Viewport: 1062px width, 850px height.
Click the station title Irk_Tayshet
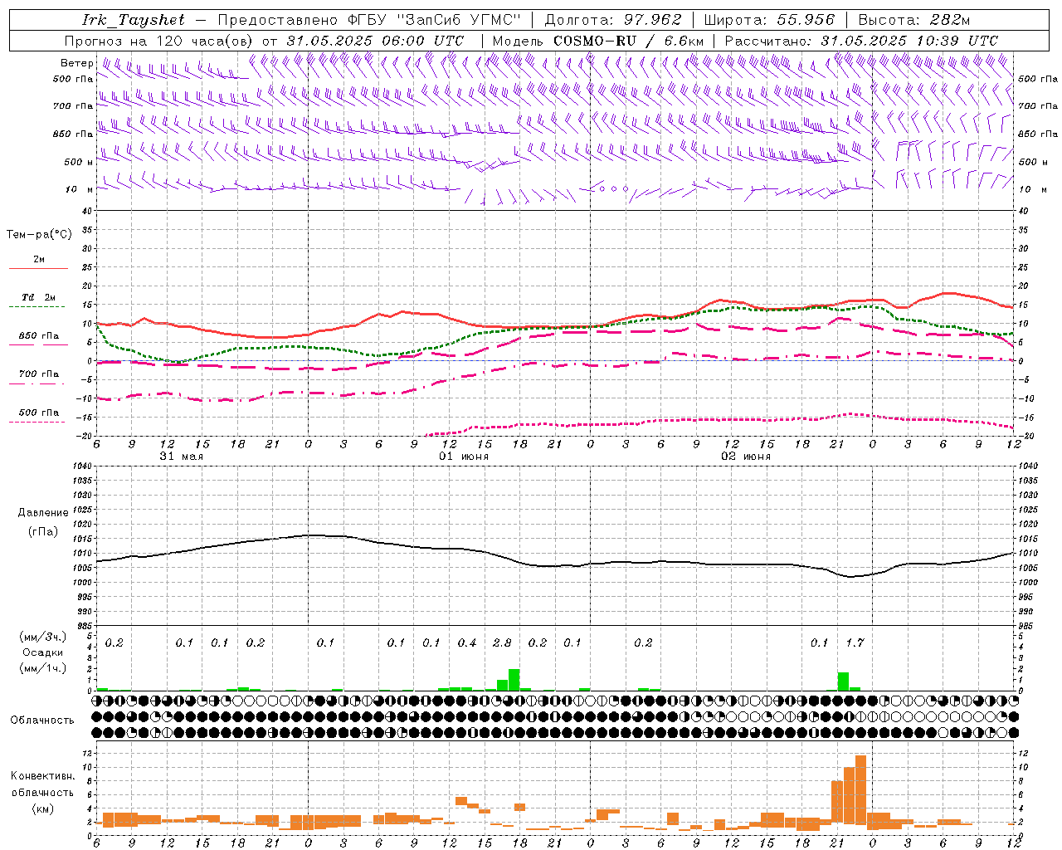coord(134,21)
